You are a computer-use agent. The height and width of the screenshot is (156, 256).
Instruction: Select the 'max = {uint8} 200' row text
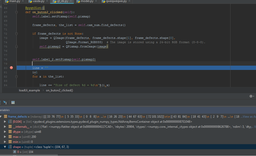(x=24, y=137)
